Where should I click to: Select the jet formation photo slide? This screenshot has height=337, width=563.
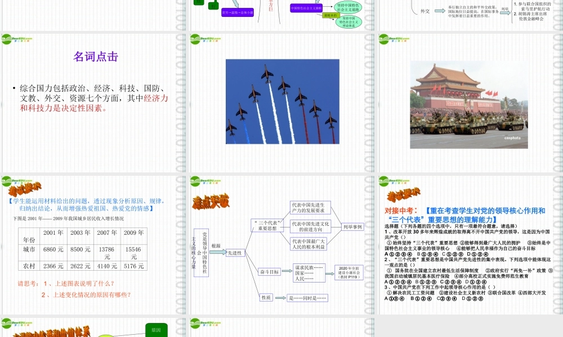[282, 103]
